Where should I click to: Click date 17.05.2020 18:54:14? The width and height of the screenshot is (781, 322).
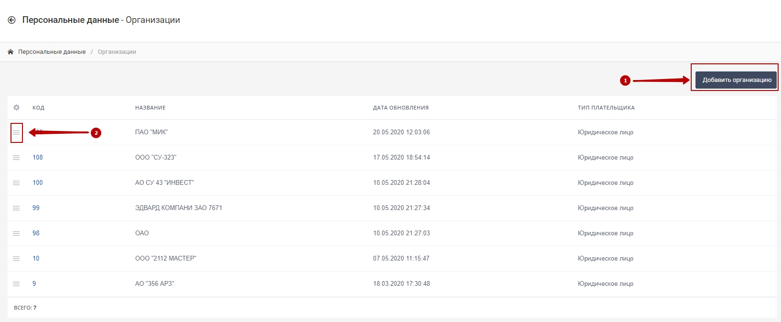tap(401, 158)
